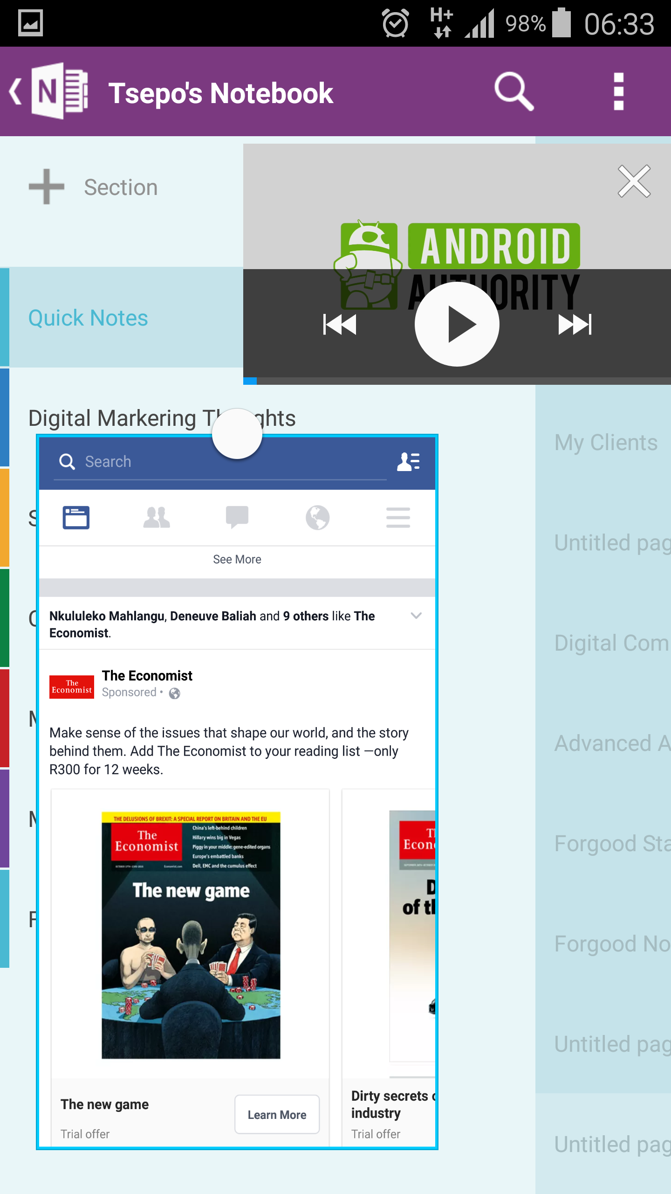Switch to Facebook Notifications globe tab
This screenshot has height=1194, width=671.
point(318,517)
